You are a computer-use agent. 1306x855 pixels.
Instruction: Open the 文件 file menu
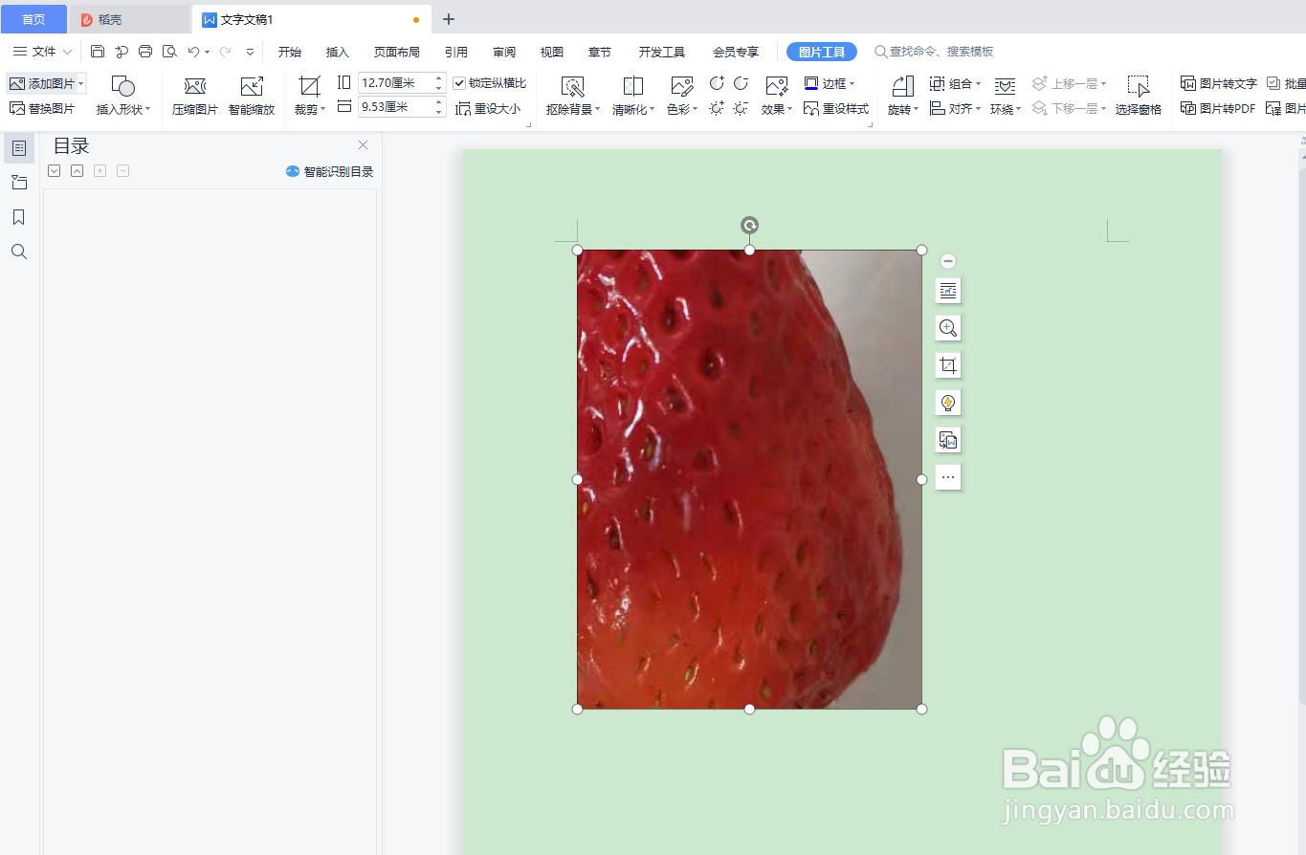[42, 52]
